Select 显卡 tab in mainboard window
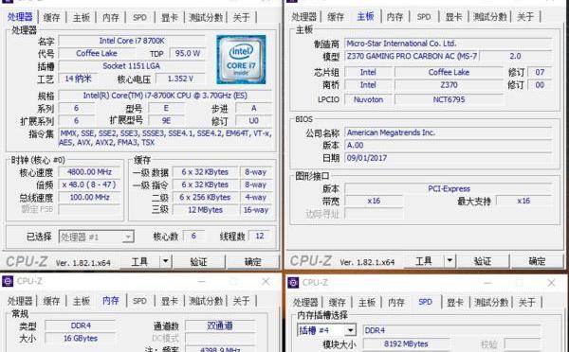569x352 pixels. tap(453, 16)
